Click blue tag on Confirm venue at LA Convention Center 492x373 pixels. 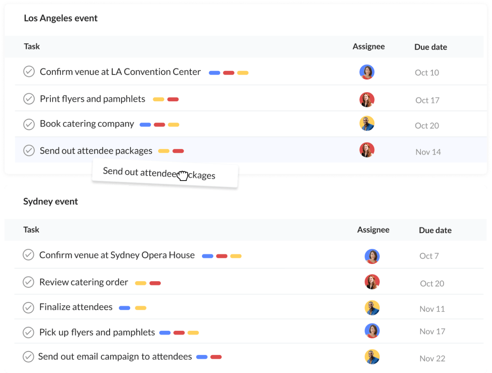[x=215, y=73]
